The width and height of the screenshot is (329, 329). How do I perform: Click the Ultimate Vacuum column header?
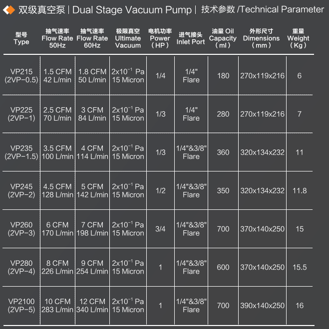128,38
